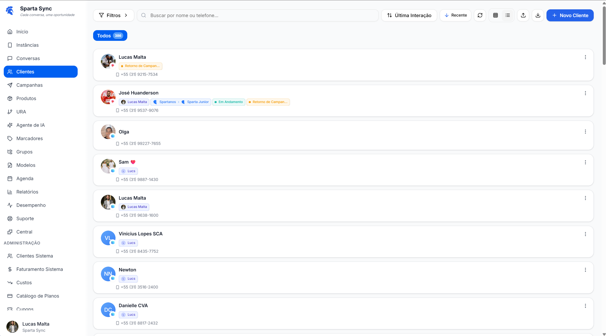The height and width of the screenshot is (336, 606).
Task: Switch to grid view of clients
Action: (x=495, y=15)
